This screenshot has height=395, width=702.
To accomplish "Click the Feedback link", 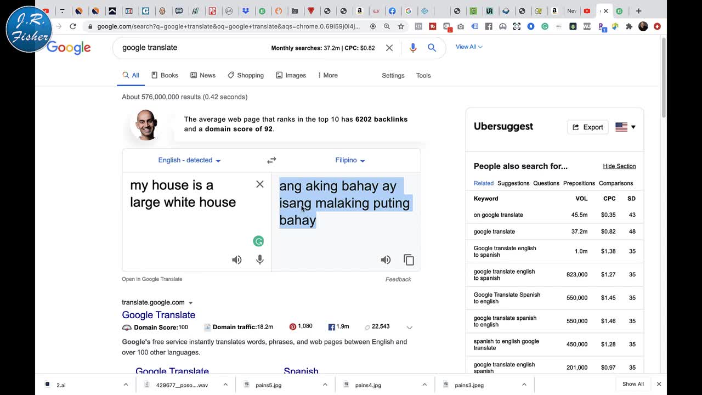I will click(398, 279).
